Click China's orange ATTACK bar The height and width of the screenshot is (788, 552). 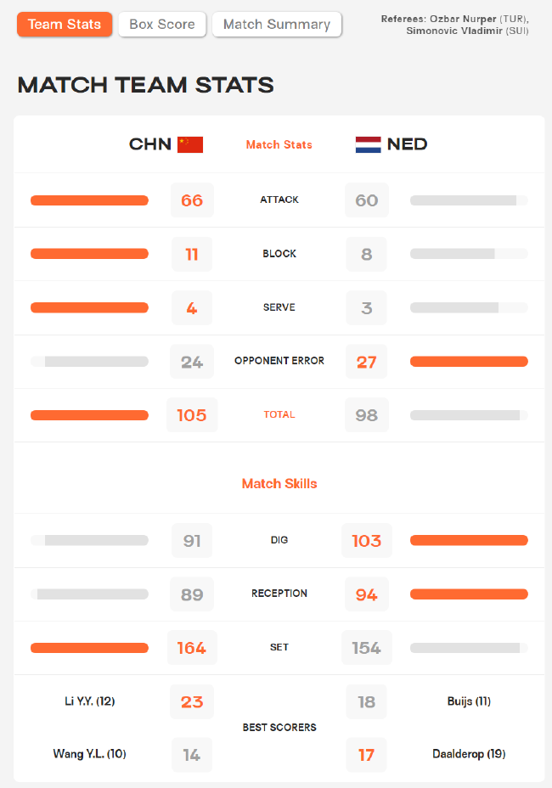(89, 200)
